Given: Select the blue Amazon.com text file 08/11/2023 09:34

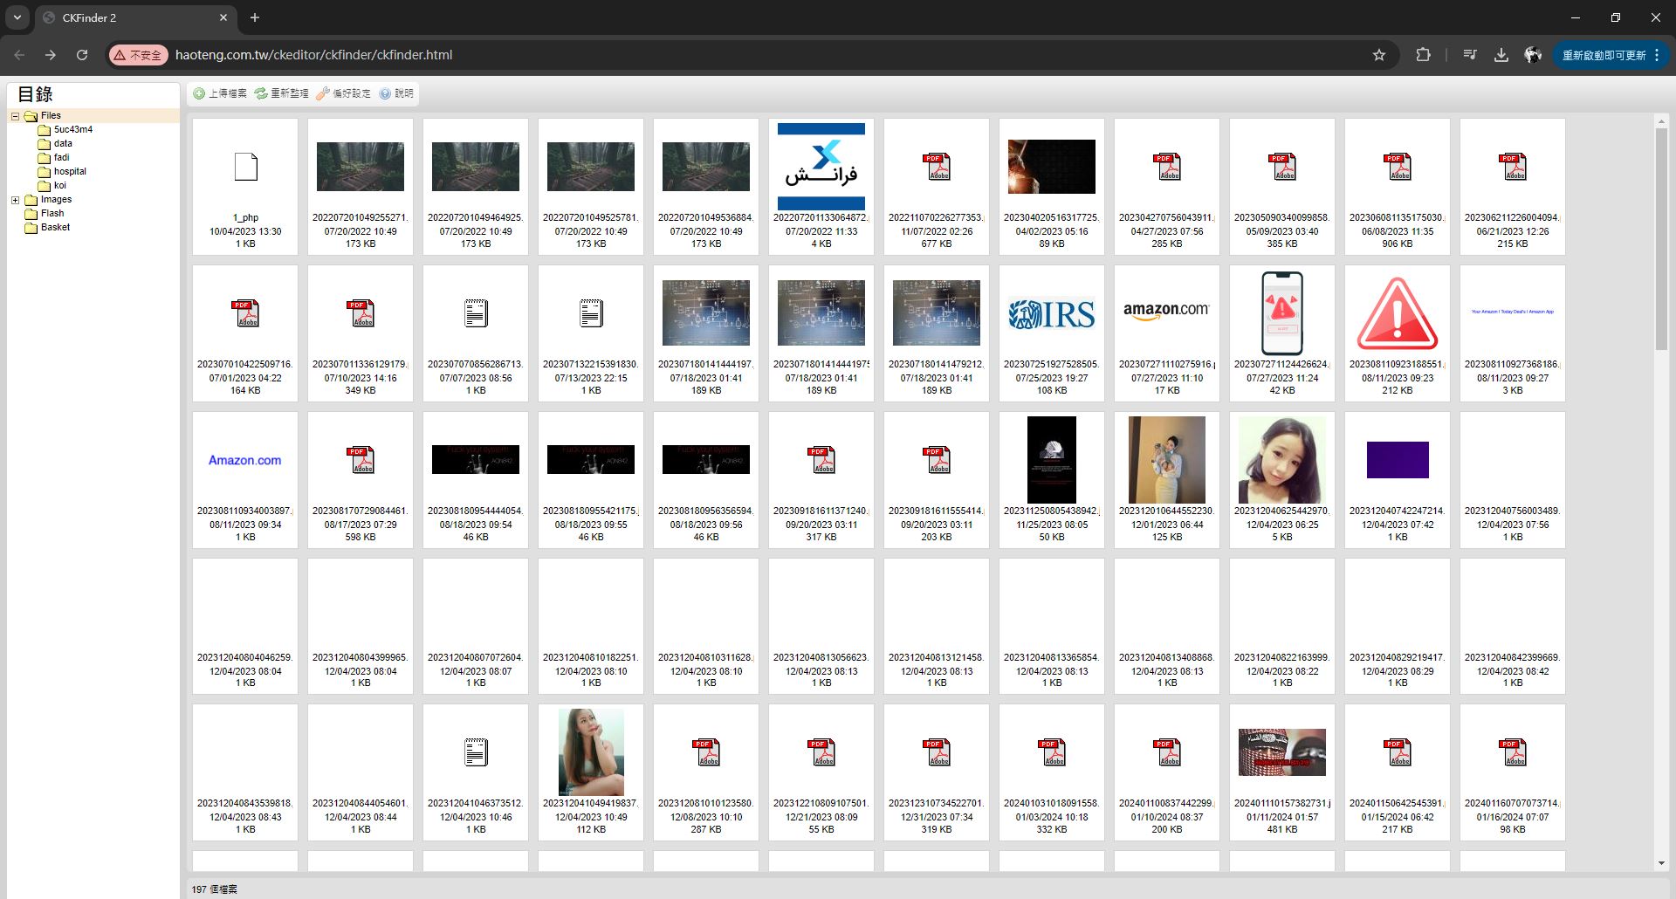Looking at the screenshot, I should [245, 460].
